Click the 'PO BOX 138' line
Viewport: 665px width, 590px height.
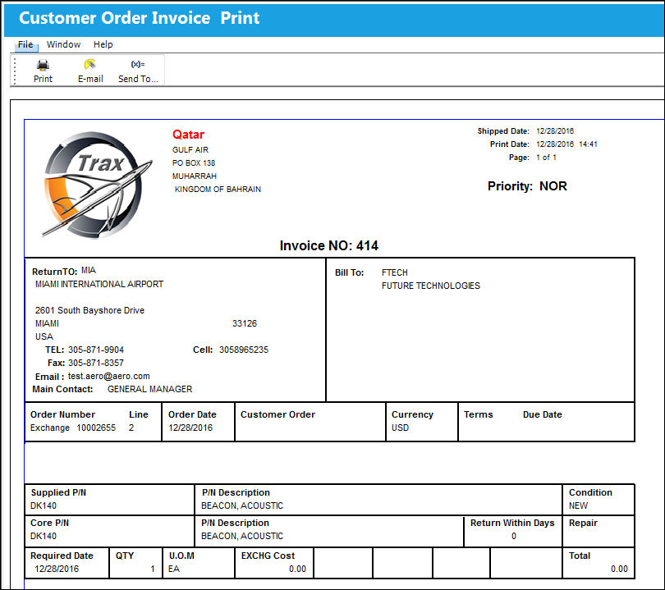194,162
